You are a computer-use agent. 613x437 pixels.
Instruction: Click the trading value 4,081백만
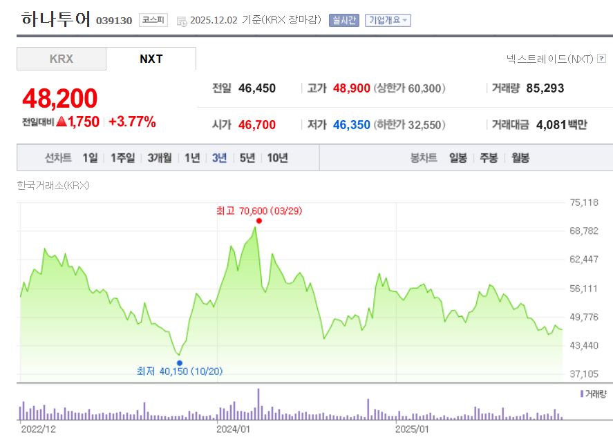point(561,125)
